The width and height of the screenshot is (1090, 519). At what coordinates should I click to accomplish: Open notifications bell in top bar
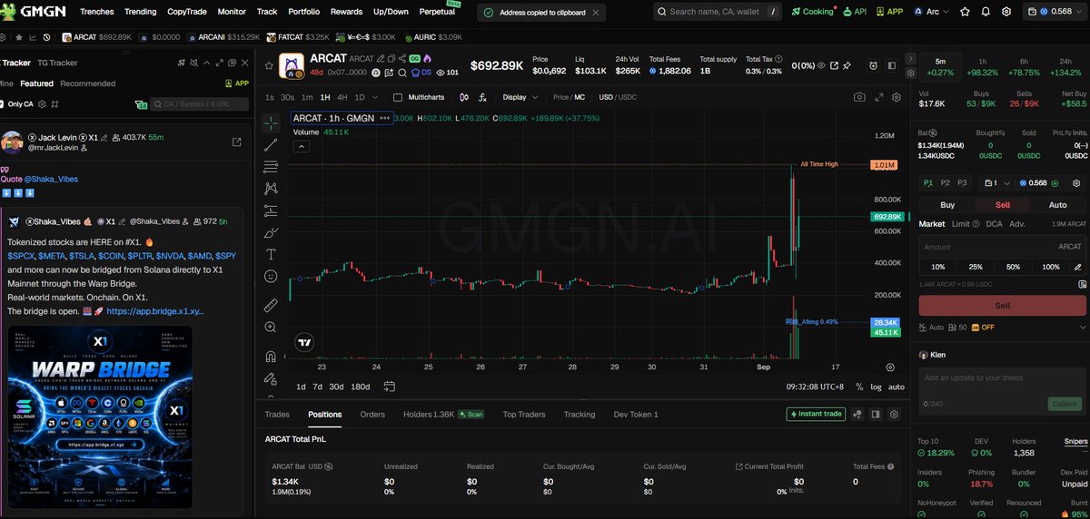tap(987, 12)
